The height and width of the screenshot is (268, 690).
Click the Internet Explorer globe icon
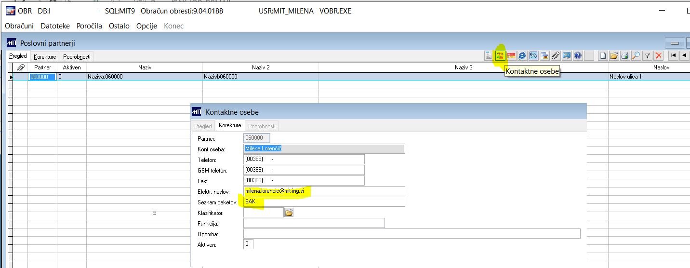(x=522, y=56)
